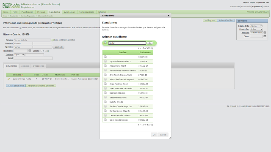This screenshot has width=271, height=152.
Task: Click the search magnifier icon in the dialog
Action: coord(105,43)
